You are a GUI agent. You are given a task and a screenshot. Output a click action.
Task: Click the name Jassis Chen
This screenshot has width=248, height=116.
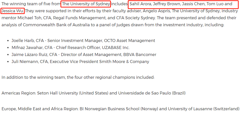(193, 4)
